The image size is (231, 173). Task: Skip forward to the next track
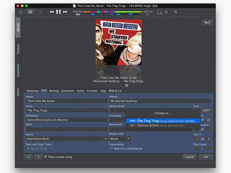tap(65, 12)
